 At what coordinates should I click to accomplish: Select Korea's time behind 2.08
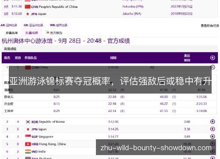coord(187,122)
